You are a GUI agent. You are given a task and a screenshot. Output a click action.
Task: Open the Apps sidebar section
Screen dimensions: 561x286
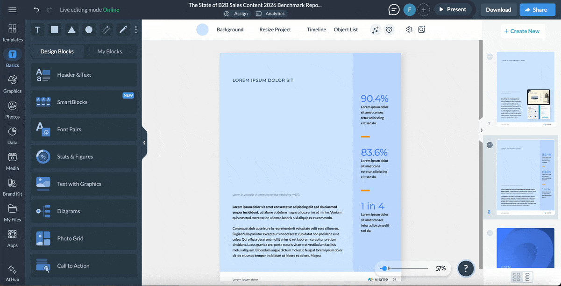[13, 238]
